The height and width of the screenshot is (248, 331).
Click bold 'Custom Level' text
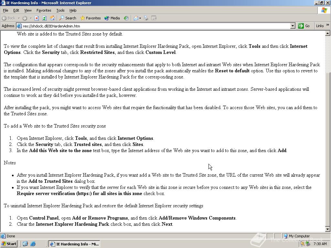[x=160, y=52]
